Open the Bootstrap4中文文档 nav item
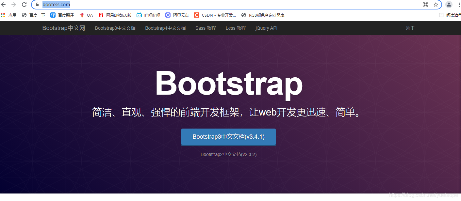The height and width of the screenshot is (201, 461). [165, 28]
